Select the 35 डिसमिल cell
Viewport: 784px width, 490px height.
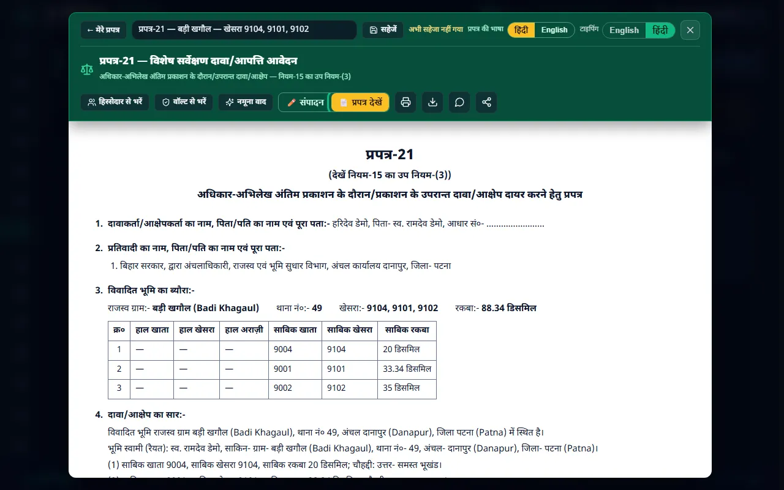click(x=407, y=389)
